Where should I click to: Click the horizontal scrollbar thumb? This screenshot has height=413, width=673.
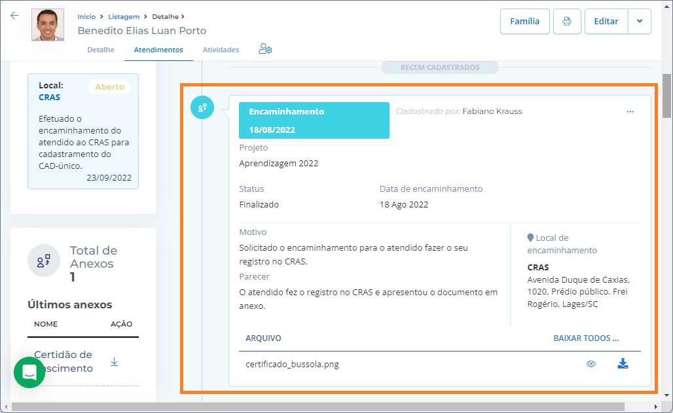point(318,406)
